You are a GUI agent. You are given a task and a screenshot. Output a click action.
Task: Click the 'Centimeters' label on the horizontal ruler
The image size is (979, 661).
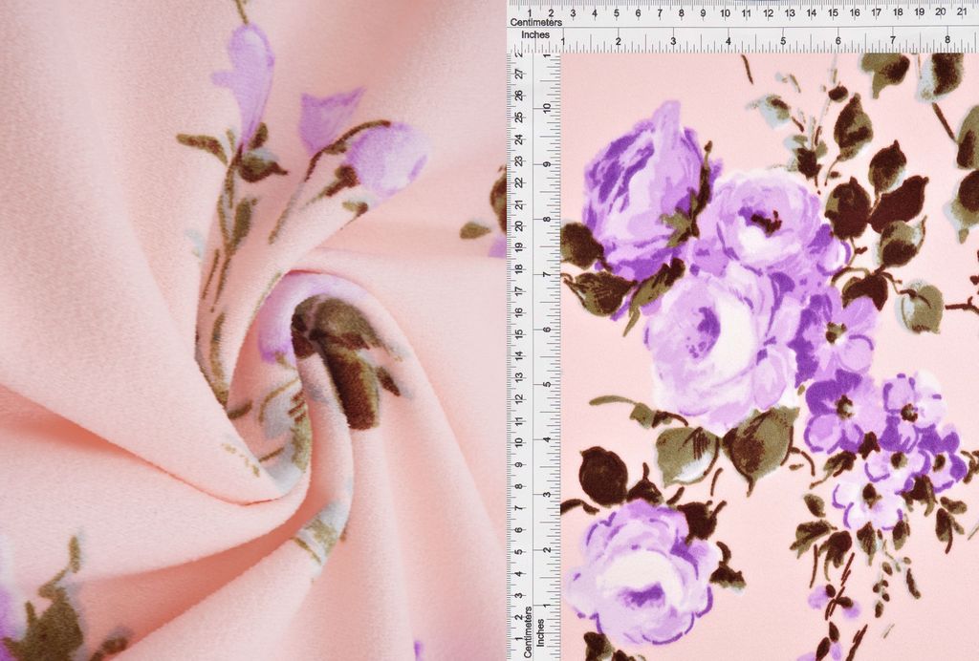point(535,23)
